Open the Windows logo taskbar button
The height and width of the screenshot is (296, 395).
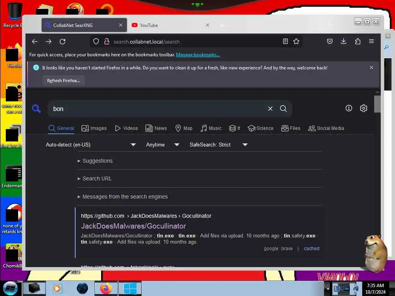point(130,288)
